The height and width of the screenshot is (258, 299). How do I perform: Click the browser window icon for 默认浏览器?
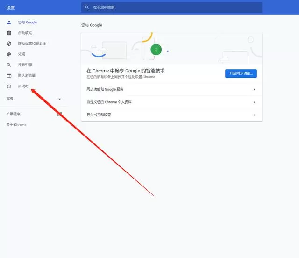click(x=9, y=76)
